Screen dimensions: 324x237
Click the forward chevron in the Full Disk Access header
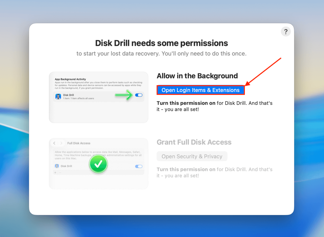[x=61, y=143]
